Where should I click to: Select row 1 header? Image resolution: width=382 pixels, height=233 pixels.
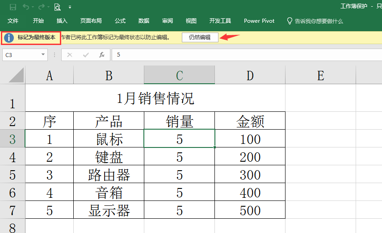tap(13, 98)
